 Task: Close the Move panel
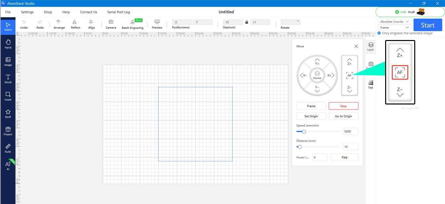[356, 46]
